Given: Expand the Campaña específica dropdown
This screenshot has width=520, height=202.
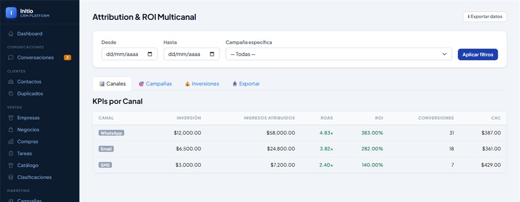Looking at the screenshot, I should [338, 54].
